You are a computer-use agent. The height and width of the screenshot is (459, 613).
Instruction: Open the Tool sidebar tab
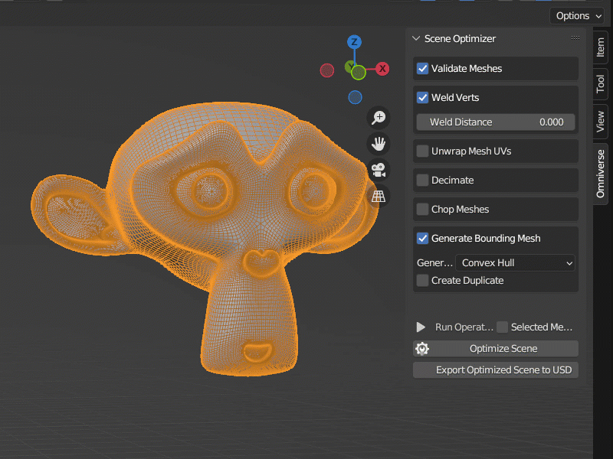tap(601, 84)
